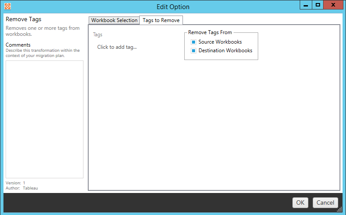Maximize the Edit Option dialog
346x215 pixels.
point(318,5)
